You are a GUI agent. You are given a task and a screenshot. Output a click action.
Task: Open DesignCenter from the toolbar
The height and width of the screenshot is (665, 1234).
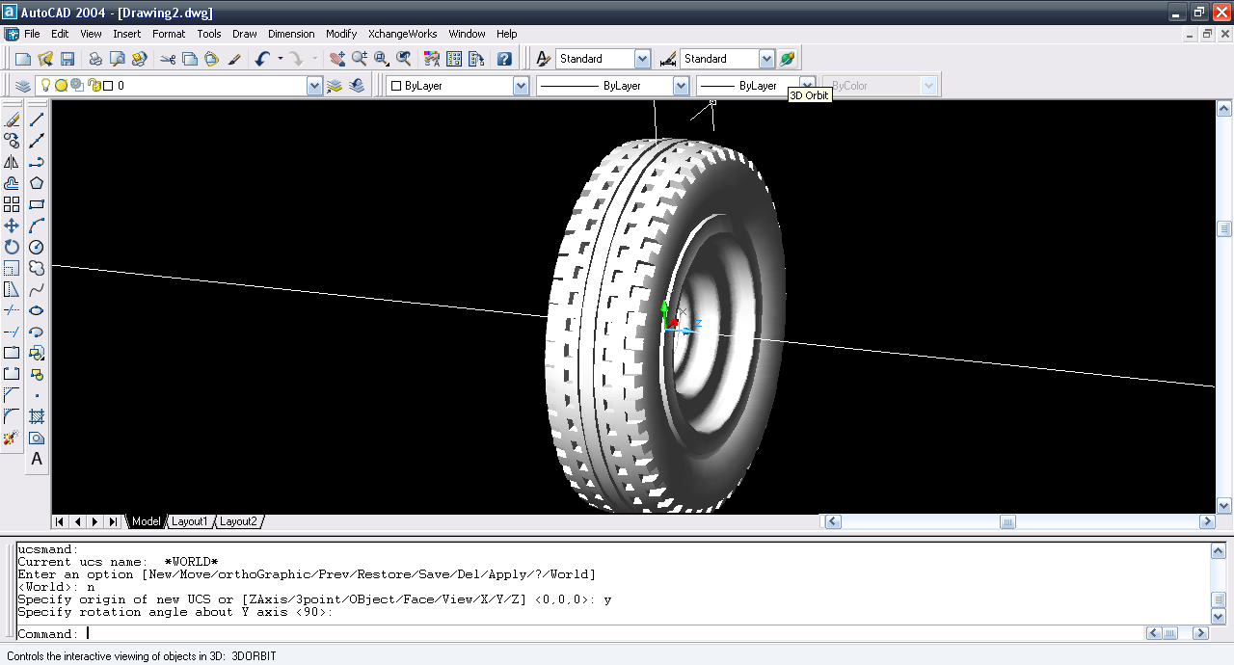click(x=454, y=59)
